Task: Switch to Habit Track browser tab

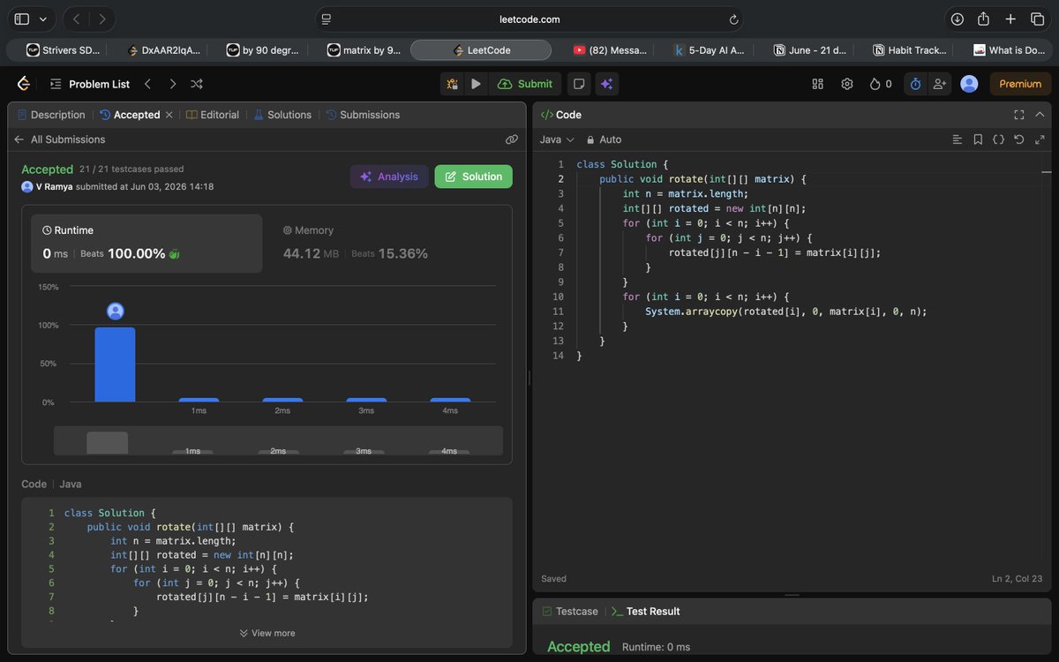Action: [x=909, y=50]
